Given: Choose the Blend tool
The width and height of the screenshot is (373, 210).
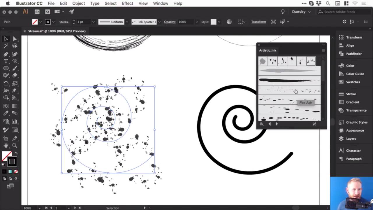Looking at the screenshot, I should pyautogui.click(x=15, y=113).
